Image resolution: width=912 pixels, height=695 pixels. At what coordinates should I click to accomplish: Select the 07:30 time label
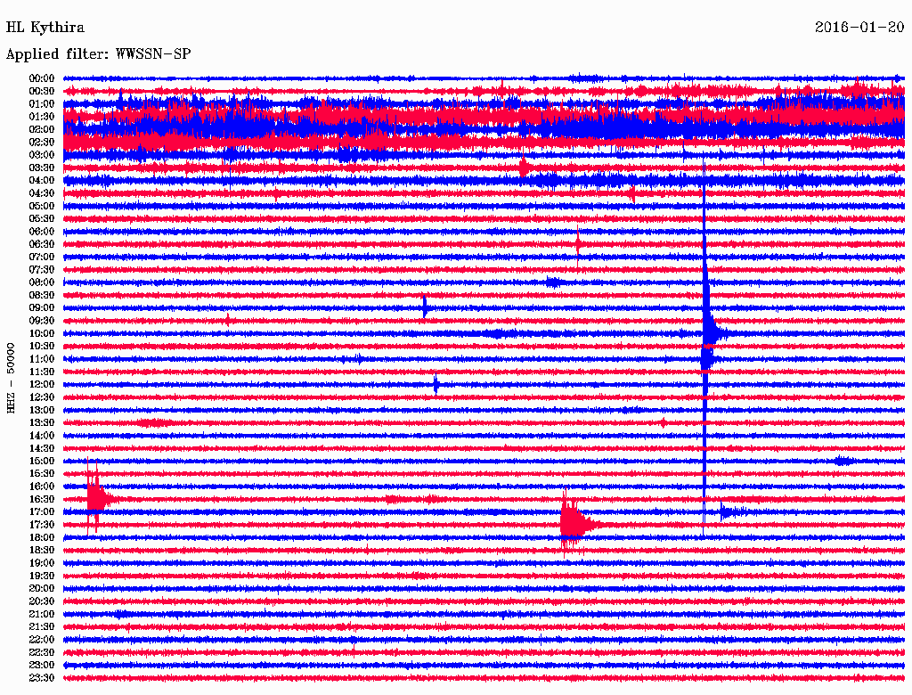point(42,269)
